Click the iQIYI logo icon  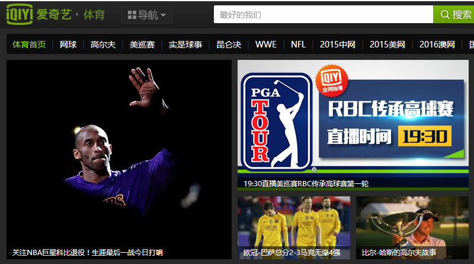pos(20,14)
